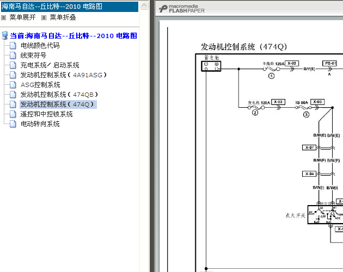Click circled number 2 marker

click(x=255, y=113)
